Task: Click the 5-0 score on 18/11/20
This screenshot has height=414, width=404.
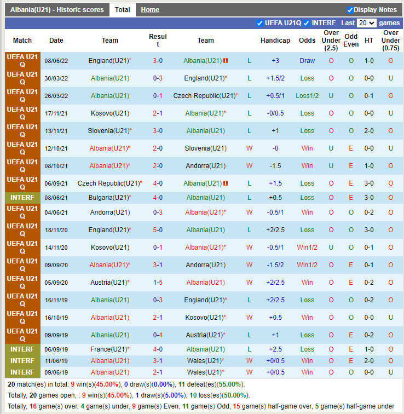Action: coord(158,230)
